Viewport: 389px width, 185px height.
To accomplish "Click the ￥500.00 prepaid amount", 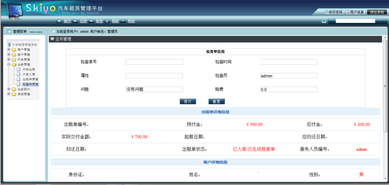I will [x=254, y=124].
